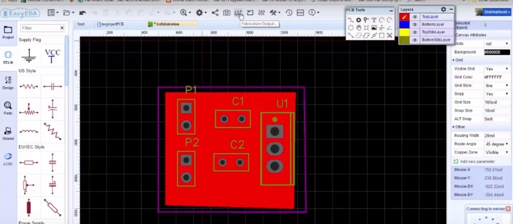Select the Text tool in PCB Tools

[x=374, y=20]
